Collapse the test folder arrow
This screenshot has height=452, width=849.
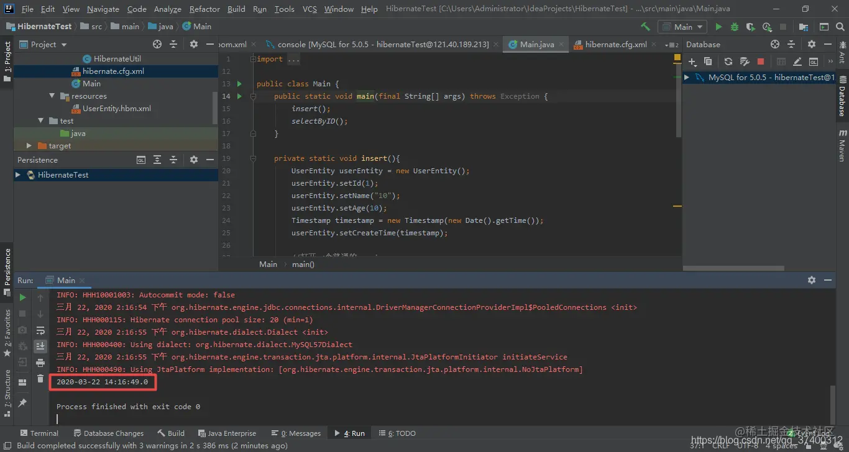[x=40, y=121]
